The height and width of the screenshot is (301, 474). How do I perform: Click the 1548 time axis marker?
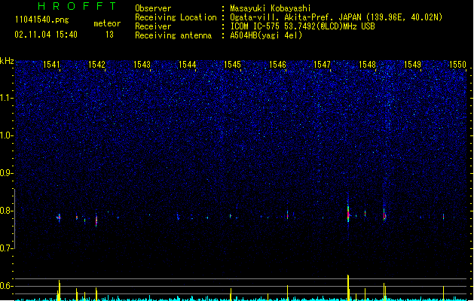coord(367,65)
